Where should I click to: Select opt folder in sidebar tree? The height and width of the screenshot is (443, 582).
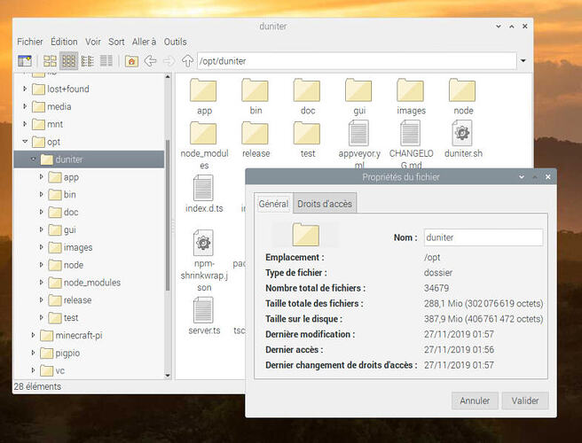54,142
